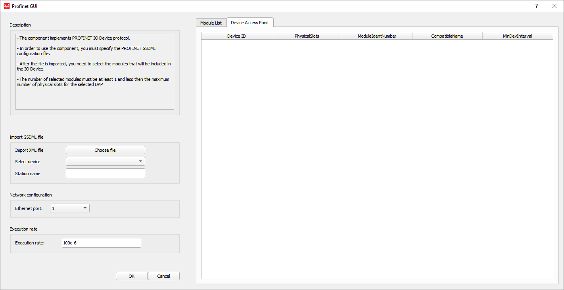Click the empty device table area
The height and width of the screenshot is (290, 564).
pos(377,158)
